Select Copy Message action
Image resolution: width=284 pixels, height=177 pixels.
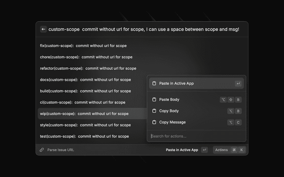[172, 122]
